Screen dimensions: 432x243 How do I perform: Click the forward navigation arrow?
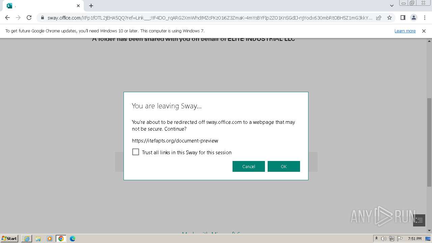[x=18, y=18]
